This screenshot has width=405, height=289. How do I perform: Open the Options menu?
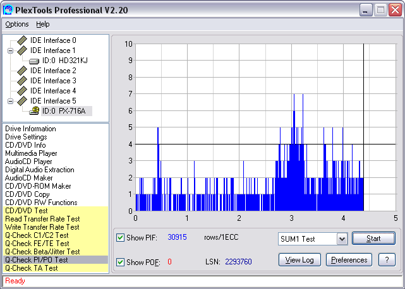[x=17, y=24]
